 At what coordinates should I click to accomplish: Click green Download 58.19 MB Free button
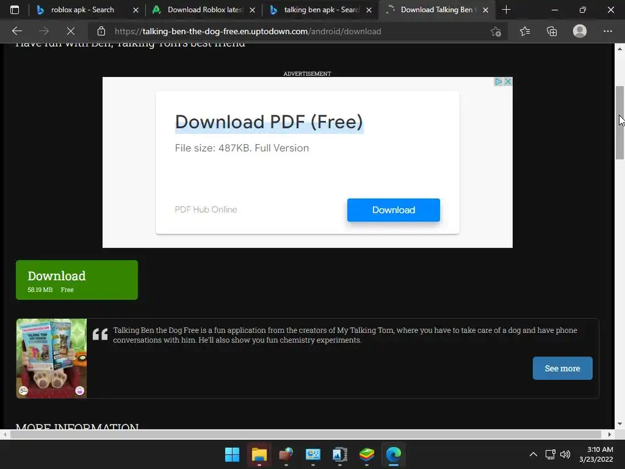coord(77,280)
